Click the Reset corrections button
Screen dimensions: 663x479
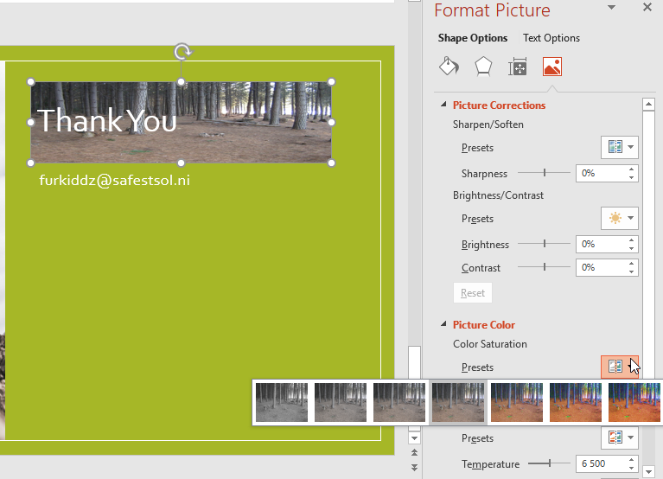click(x=473, y=292)
